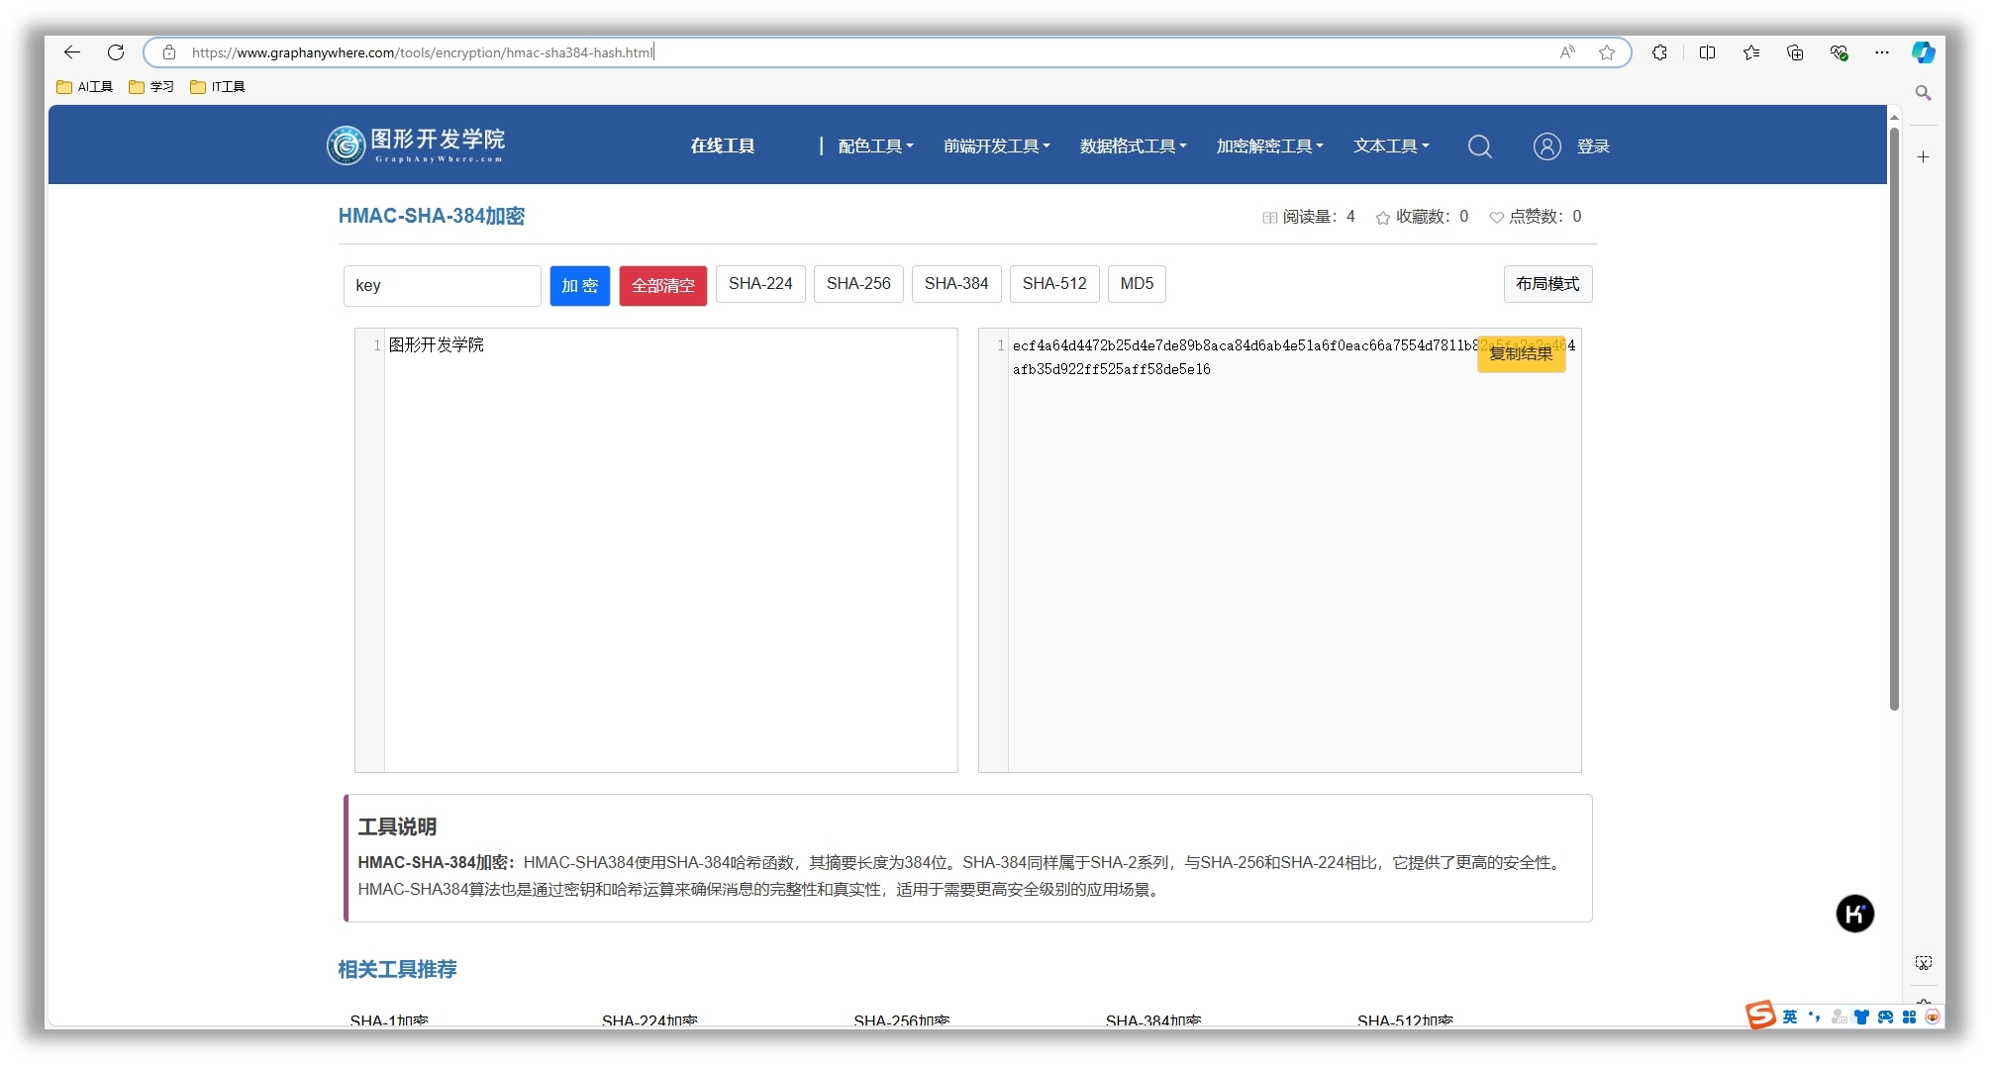Switch to SHA-256 algorithm
Image resolution: width=1993 pixels, height=1066 pixels.
(x=858, y=284)
